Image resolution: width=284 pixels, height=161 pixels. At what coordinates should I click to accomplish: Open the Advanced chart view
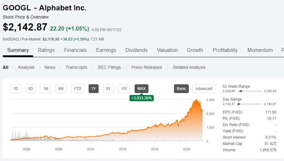tap(204, 89)
